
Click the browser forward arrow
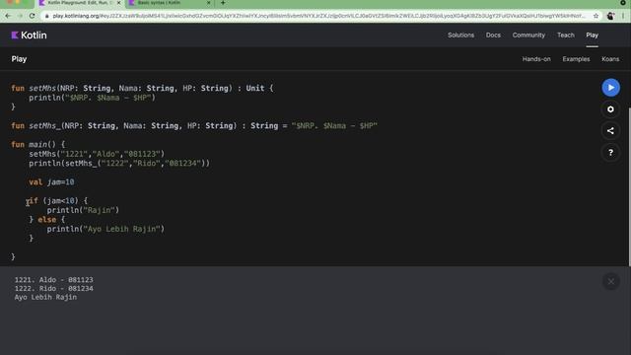[20, 16]
